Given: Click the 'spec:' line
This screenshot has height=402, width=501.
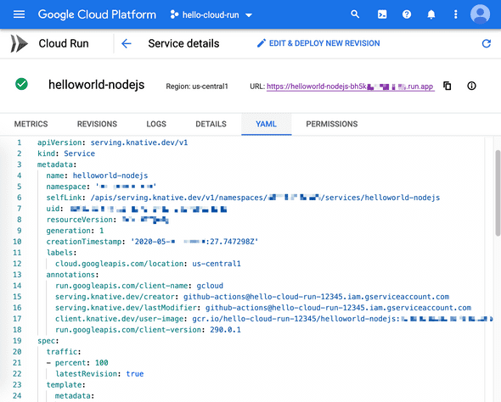Looking at the screenshot, I should pos(48,341).
